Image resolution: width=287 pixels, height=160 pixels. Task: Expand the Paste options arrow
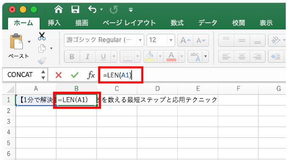29,42
